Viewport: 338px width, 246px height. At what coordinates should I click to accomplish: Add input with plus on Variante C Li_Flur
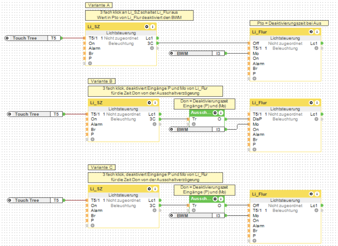pyautogui.click(x=254, y=241)
